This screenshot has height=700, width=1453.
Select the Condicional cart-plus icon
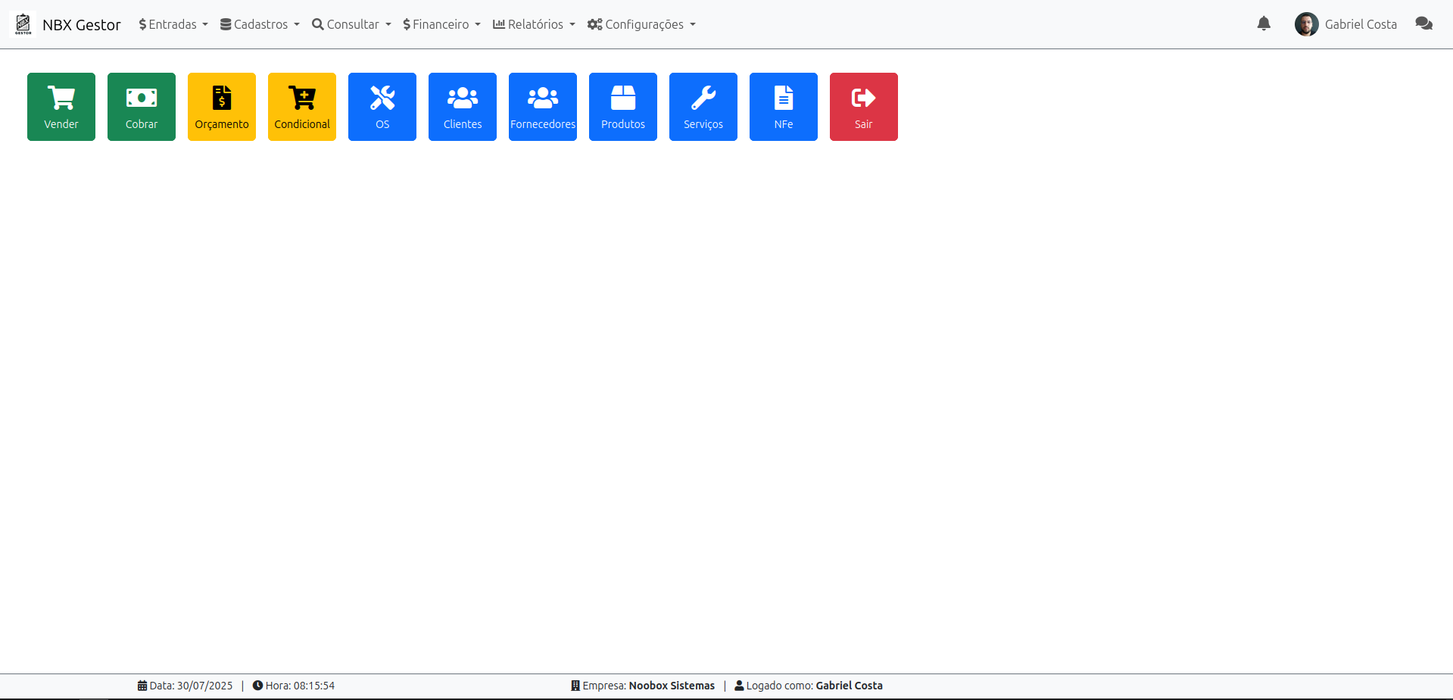tap(301, 106)
